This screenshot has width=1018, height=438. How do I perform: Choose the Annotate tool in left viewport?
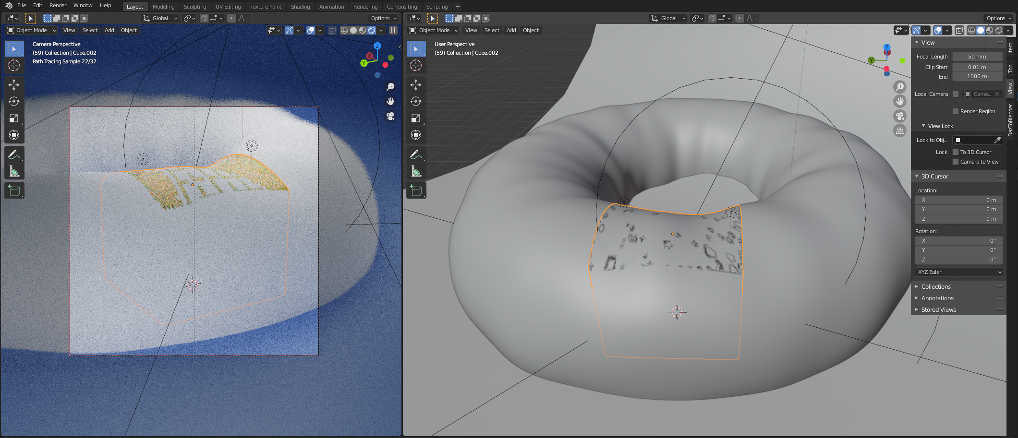click(14, 154)
